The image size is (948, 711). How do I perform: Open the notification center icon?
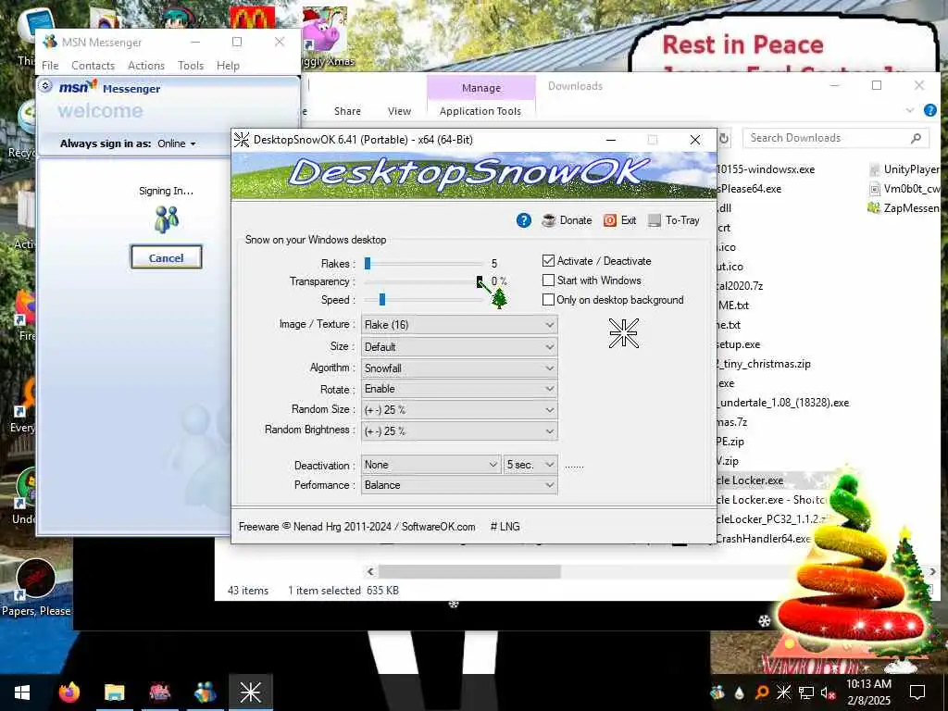point(917,692)
